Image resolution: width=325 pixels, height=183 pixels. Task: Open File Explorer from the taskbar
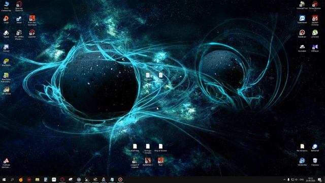point(37,179)
